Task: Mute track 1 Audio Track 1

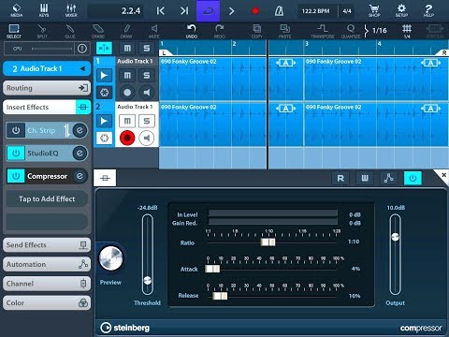Action: pyautogui.click(x=127, y=75)
